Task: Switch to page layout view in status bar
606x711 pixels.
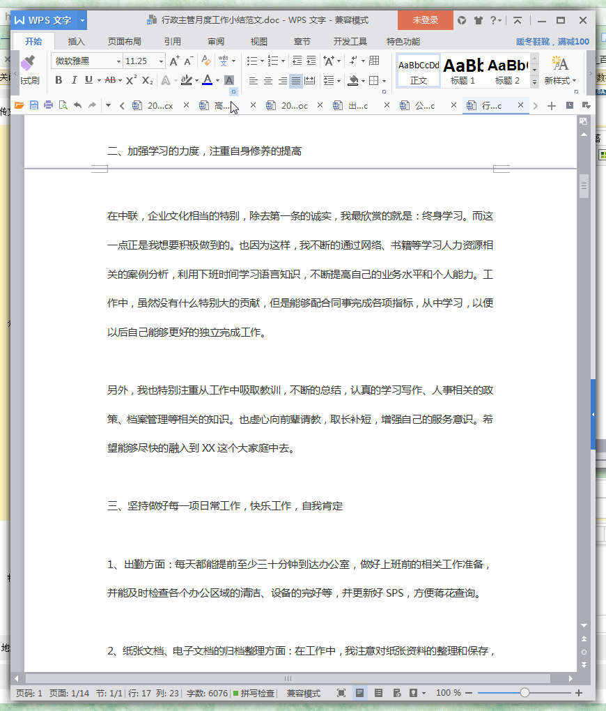Action: pyautogui.click(x=360, y=693)
